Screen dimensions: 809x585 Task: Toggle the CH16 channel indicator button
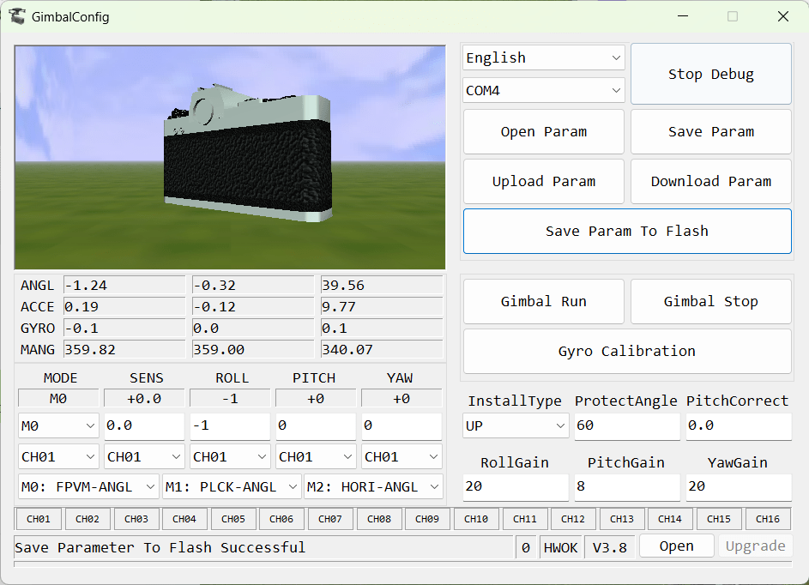click(768, 519)
